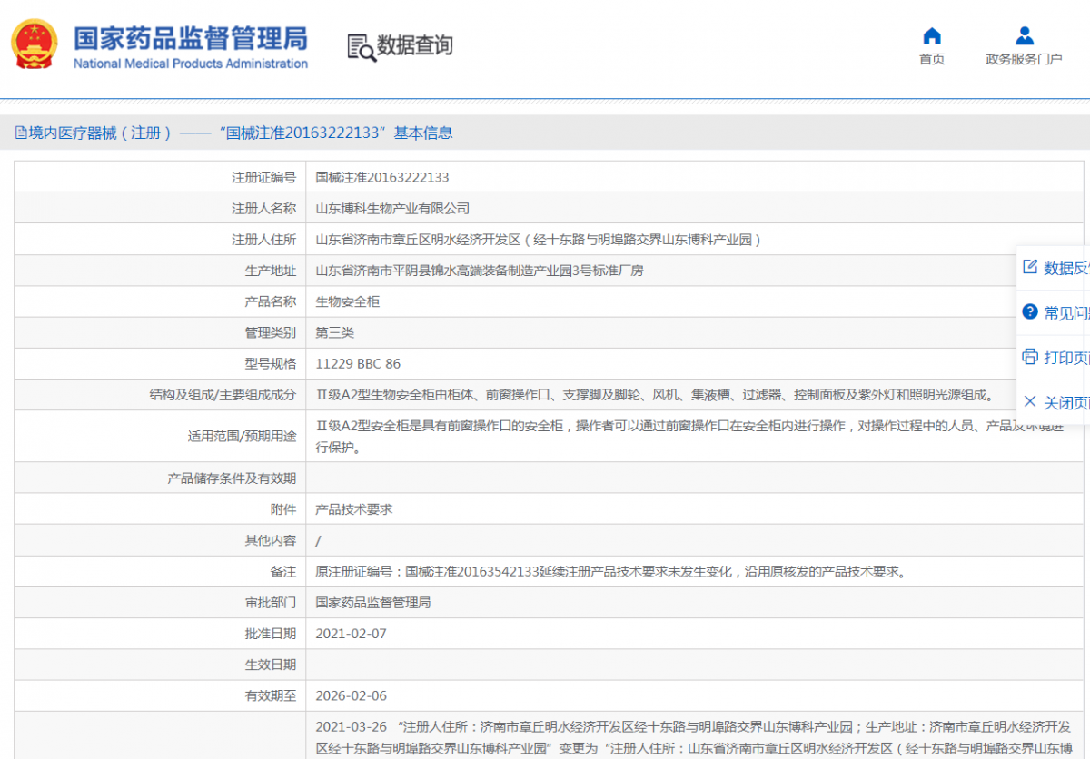The image size is (1090, 759).
Task: Click the national emblem logo
Action: 35,45
